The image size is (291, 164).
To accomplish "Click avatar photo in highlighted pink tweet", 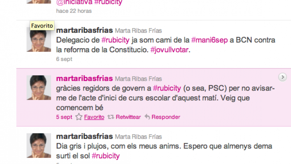I will pyautogui.click(x=39, y=88).
